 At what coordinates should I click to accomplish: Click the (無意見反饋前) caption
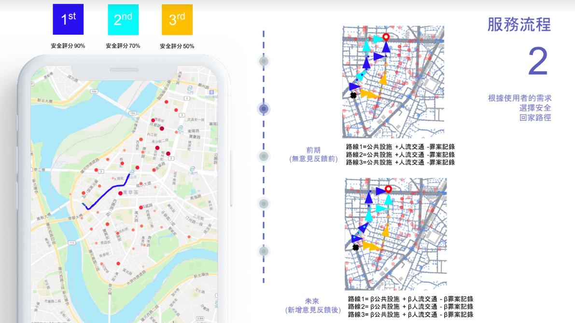[313, 159]
